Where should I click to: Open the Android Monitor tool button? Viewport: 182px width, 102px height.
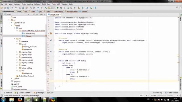22,93
